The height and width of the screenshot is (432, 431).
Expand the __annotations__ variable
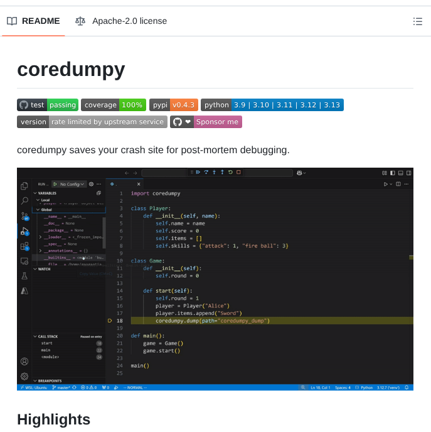click(x=40, y=251)
